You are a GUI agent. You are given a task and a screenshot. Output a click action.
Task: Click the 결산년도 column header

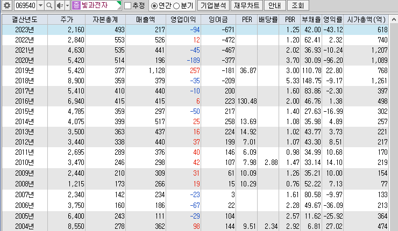[25, 19]
